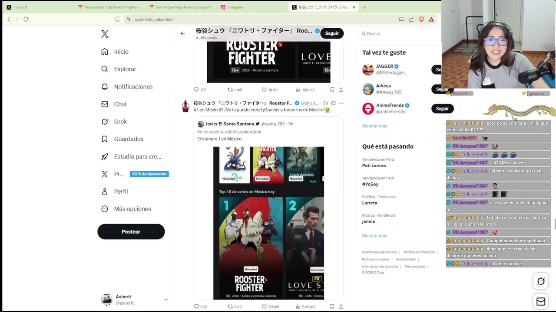Screen dimensions: 556x312
Task: Like the post with 14 mil likes
Action: coord(270,90)
